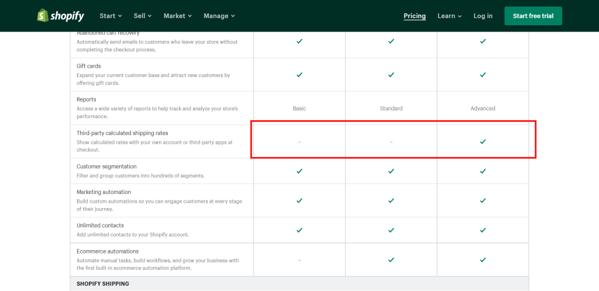Screen dimensions: 599x291
Task: Expand the Manage navigation menu
Action: 219,16
